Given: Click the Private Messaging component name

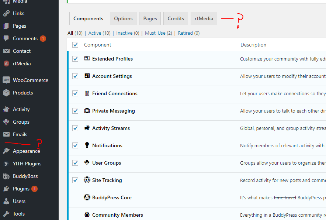Looking at the screenshot, I should point(114,111).
